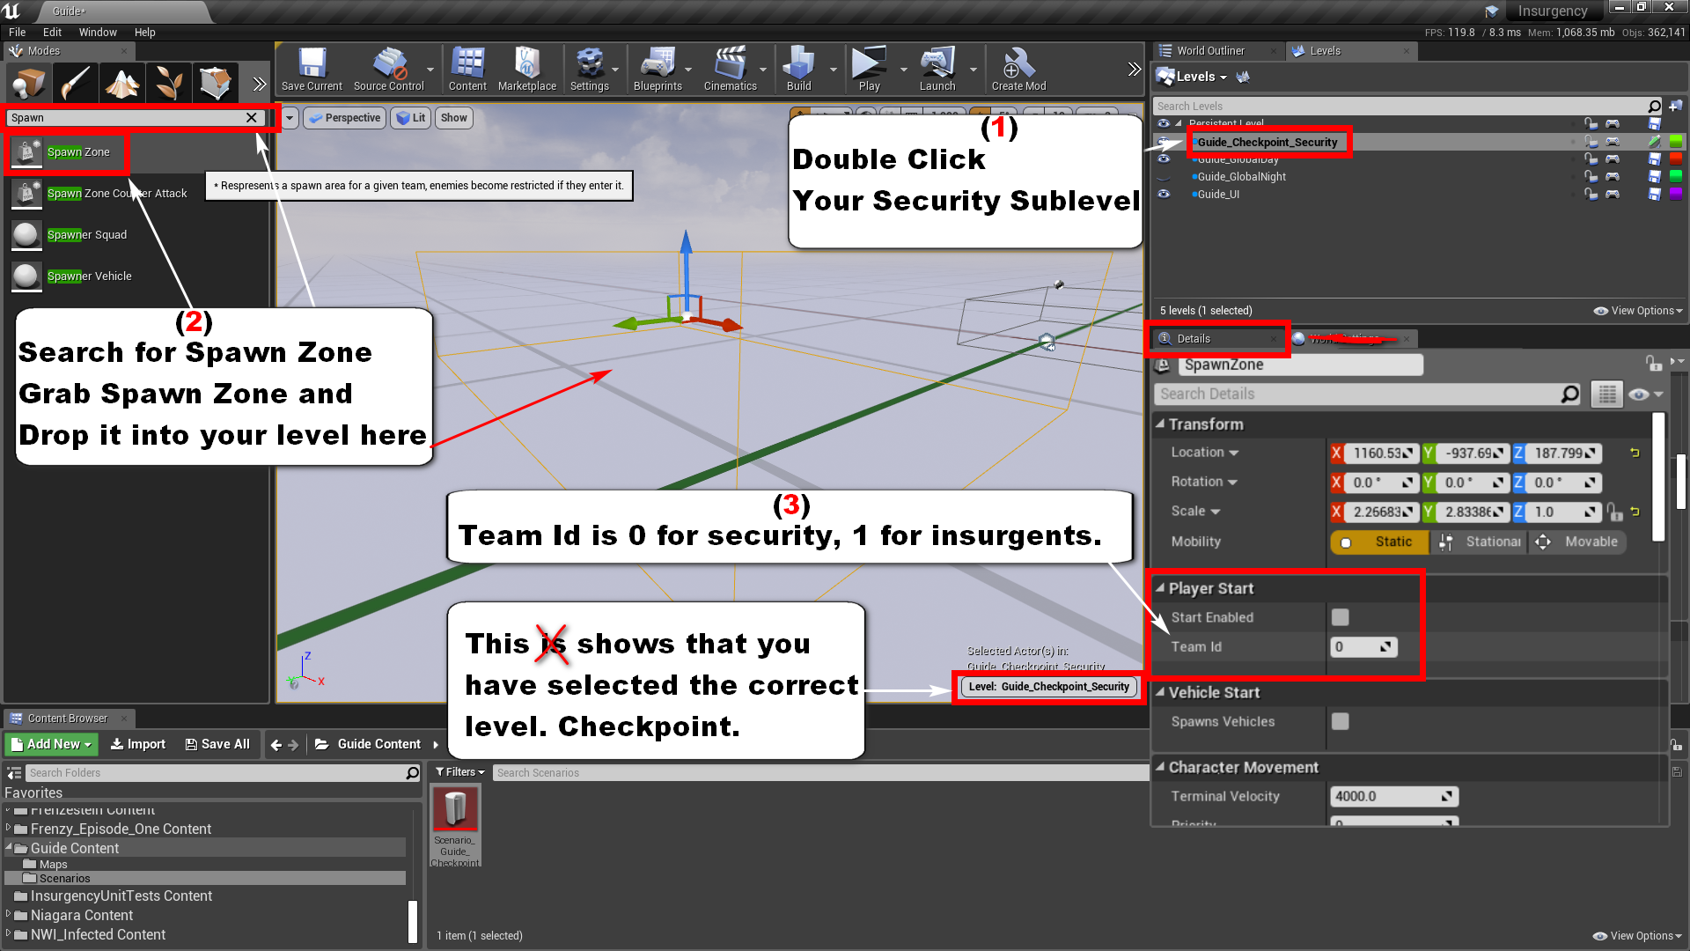Image resolution: width=1690 pixels, height=951 pixels.
Task: Click the Save Current toolbar icon
Action: [x=312, y=70]
